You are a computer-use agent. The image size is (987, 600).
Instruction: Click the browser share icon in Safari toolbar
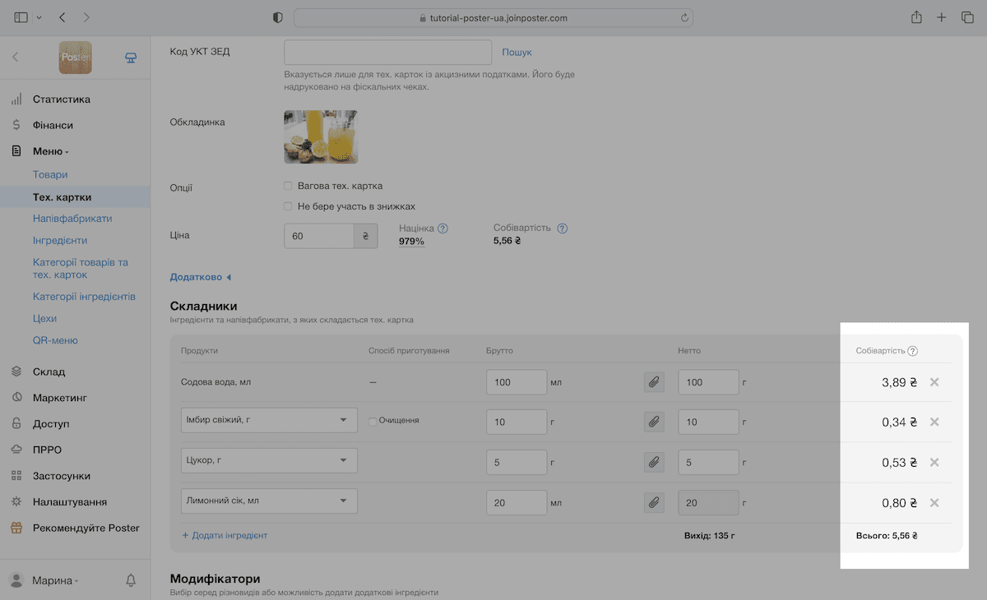tap(915, 17)
